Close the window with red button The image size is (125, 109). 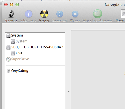[6, 4]
